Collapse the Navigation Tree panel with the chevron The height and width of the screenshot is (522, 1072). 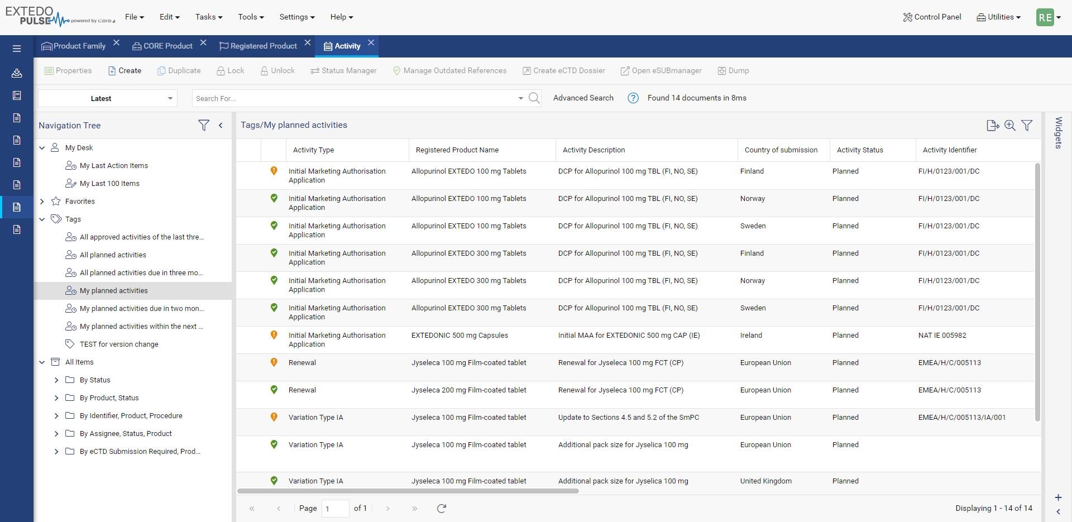coord(221,125)
